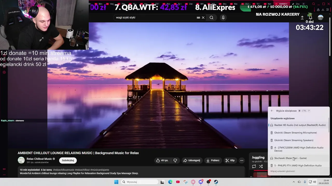Open OBS Studio from taskbar

[208, 182]
